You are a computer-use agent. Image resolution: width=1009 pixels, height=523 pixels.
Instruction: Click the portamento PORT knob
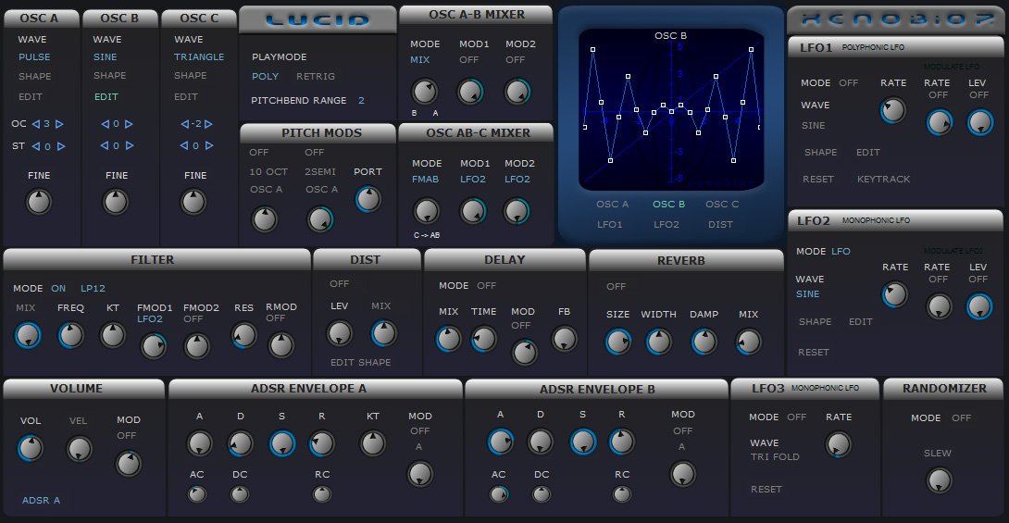368,199
